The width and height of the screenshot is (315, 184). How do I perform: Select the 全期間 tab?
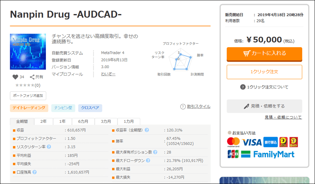[x=22, y=121]
